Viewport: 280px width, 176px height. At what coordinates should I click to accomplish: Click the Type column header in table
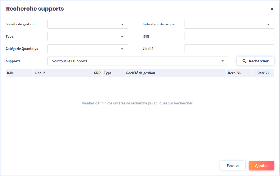108,73
